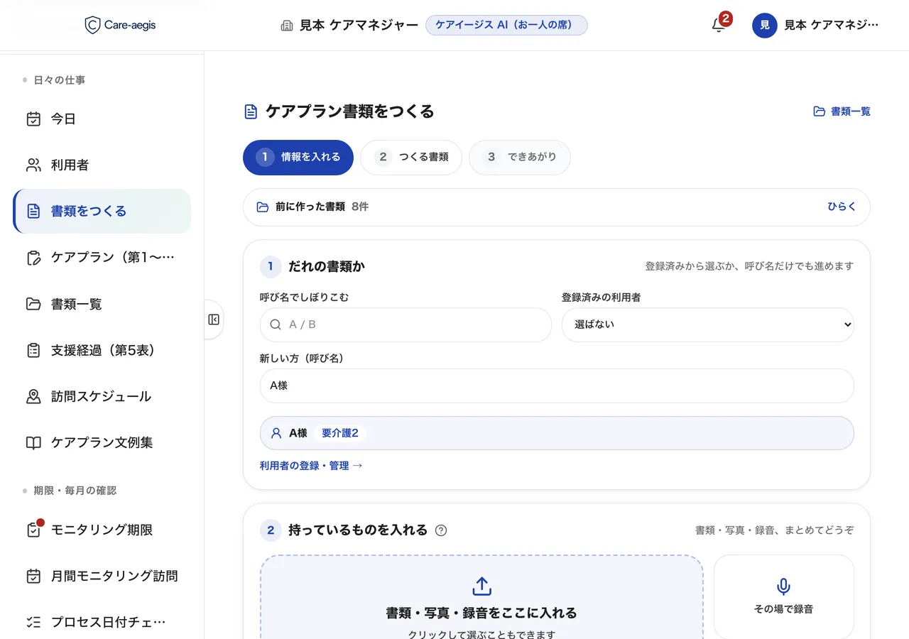
Task: Open the 書類一覧 link at top right
Action: point(842,111)
